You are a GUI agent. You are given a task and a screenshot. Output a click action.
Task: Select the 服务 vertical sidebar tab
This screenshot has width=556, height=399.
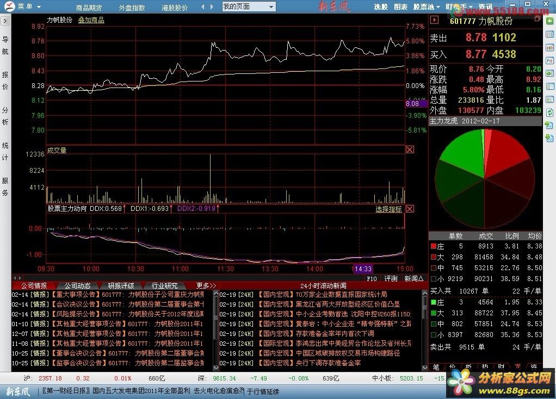point(5,186)
